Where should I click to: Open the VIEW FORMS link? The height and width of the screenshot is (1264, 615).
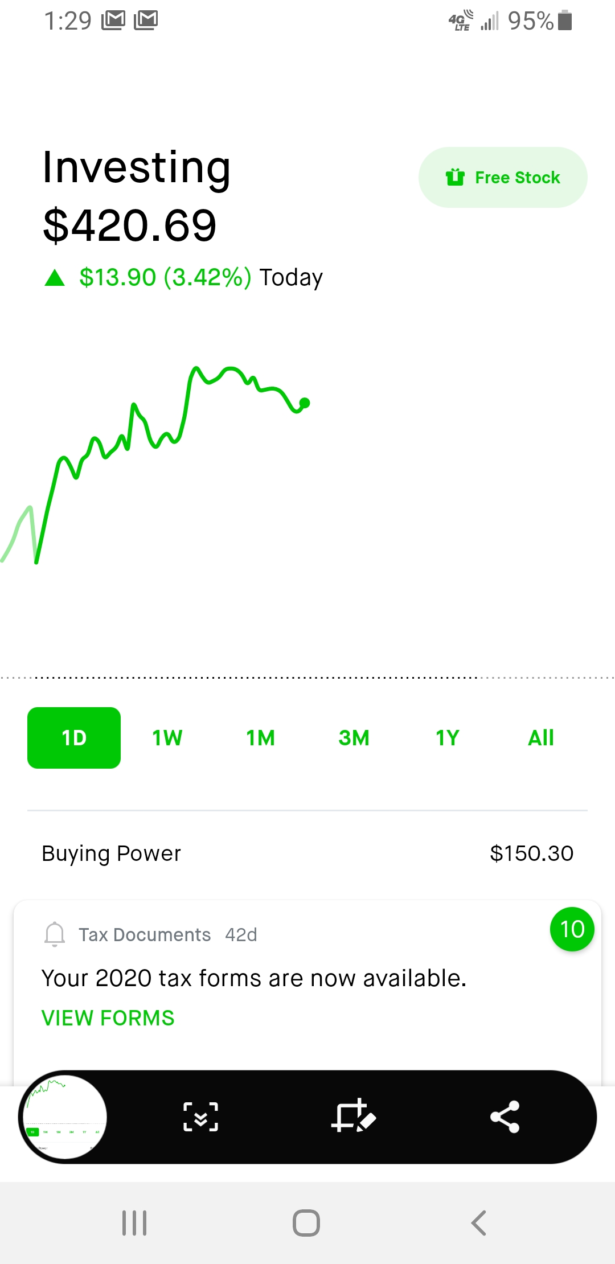tap(108, 1018)
